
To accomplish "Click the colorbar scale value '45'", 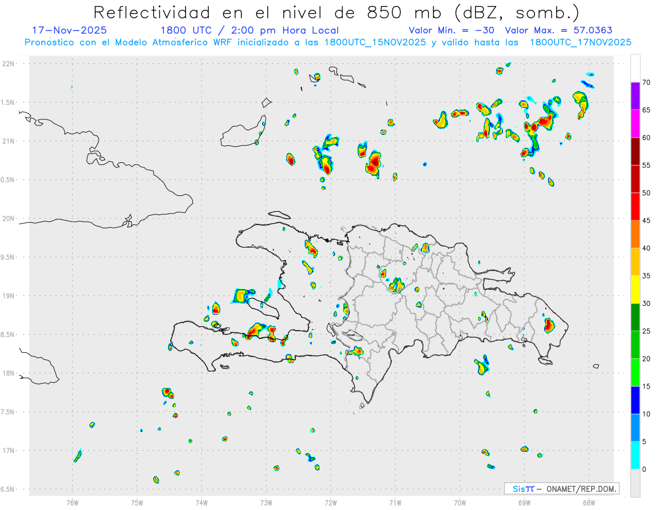I will (647, 221).
